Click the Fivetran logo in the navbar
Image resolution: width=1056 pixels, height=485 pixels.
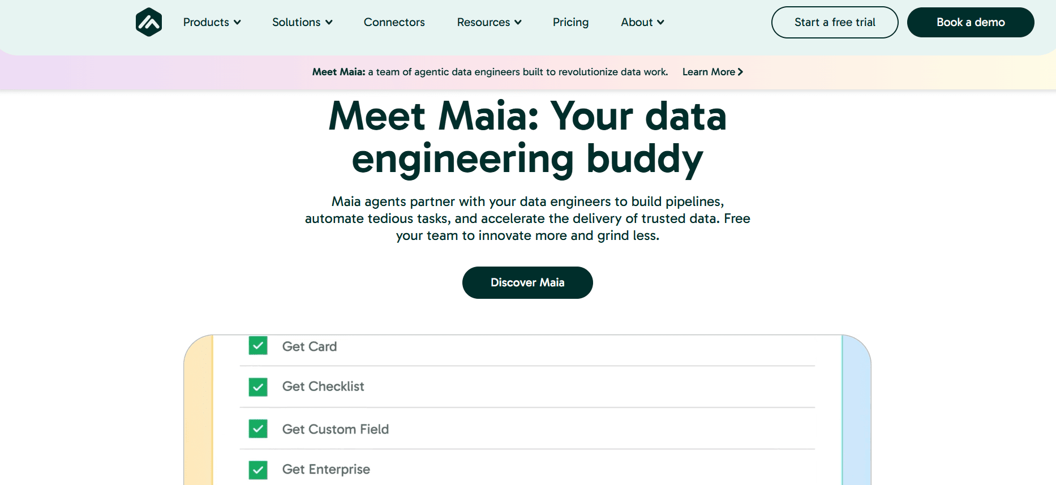(x=148, y=22)
